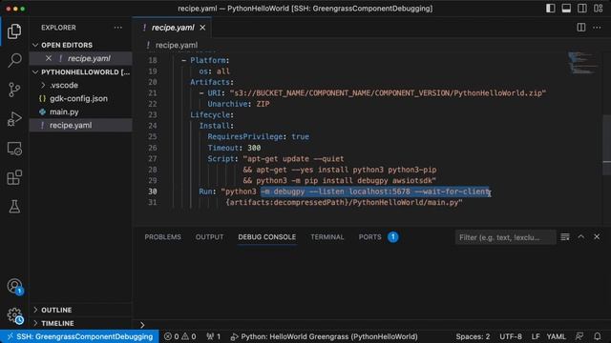
Task: Switch to the Problems tab
Action: coord(163,237)
